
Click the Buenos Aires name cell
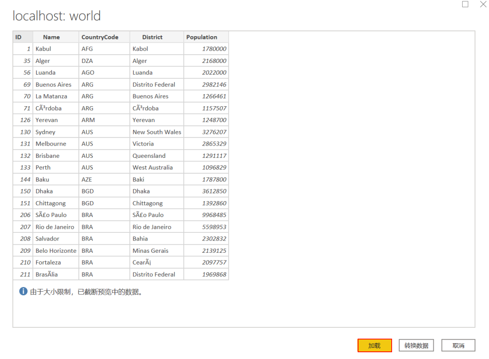(56, 85)
